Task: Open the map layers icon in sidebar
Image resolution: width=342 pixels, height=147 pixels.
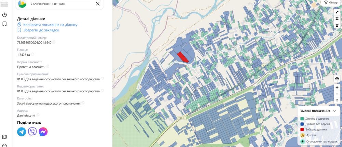Action: (4, 137)
